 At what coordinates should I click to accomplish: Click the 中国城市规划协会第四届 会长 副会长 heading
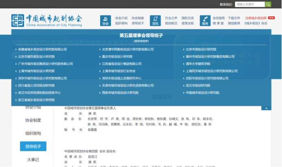pyautogui.click(x=90, y=152)
